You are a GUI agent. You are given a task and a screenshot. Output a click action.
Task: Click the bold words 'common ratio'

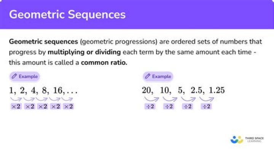click(x=104, y=62)
